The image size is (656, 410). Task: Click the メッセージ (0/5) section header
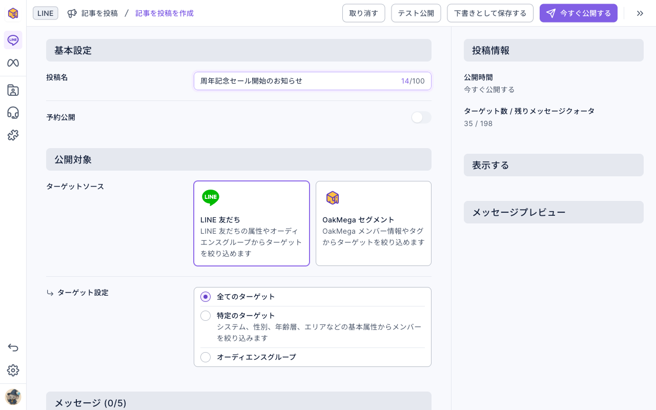click(x=239, y=401)
